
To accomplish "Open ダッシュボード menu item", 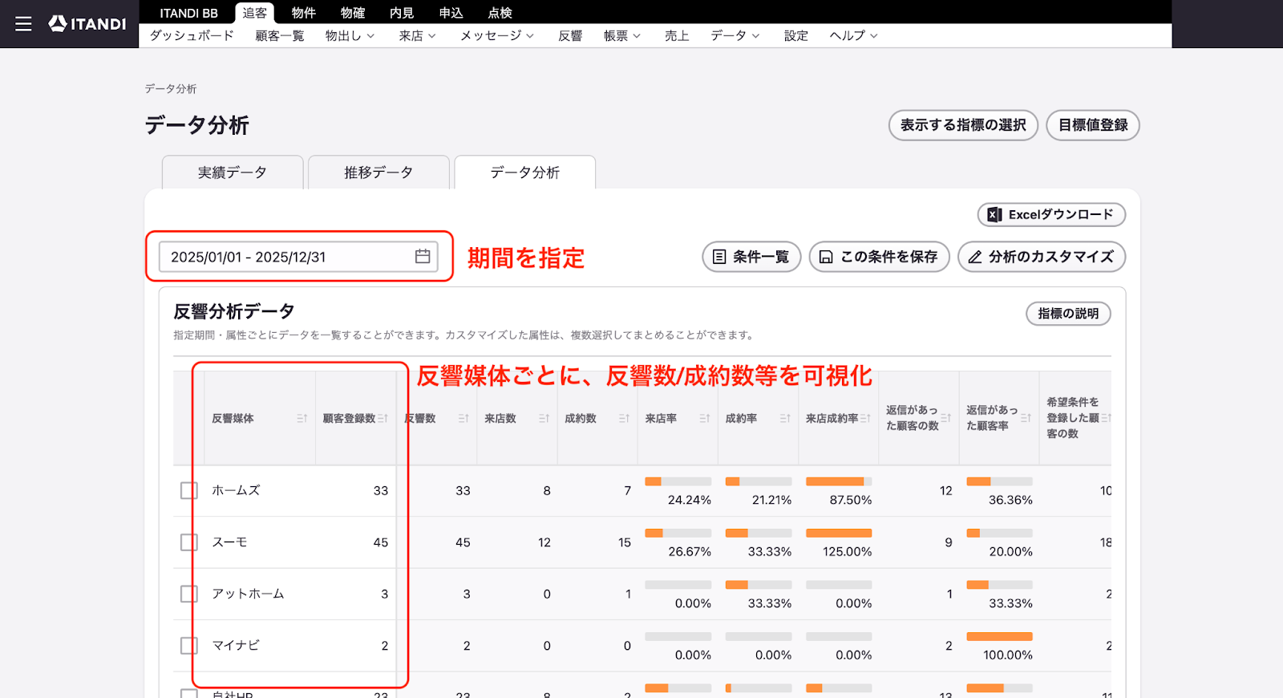I will 192,36.
